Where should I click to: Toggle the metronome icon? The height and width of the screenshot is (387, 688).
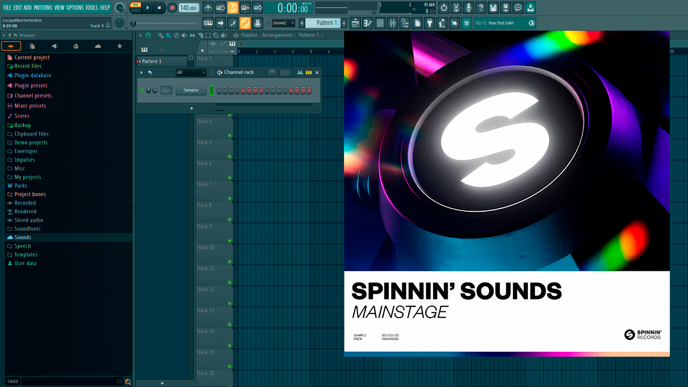[x=208, y=8]
